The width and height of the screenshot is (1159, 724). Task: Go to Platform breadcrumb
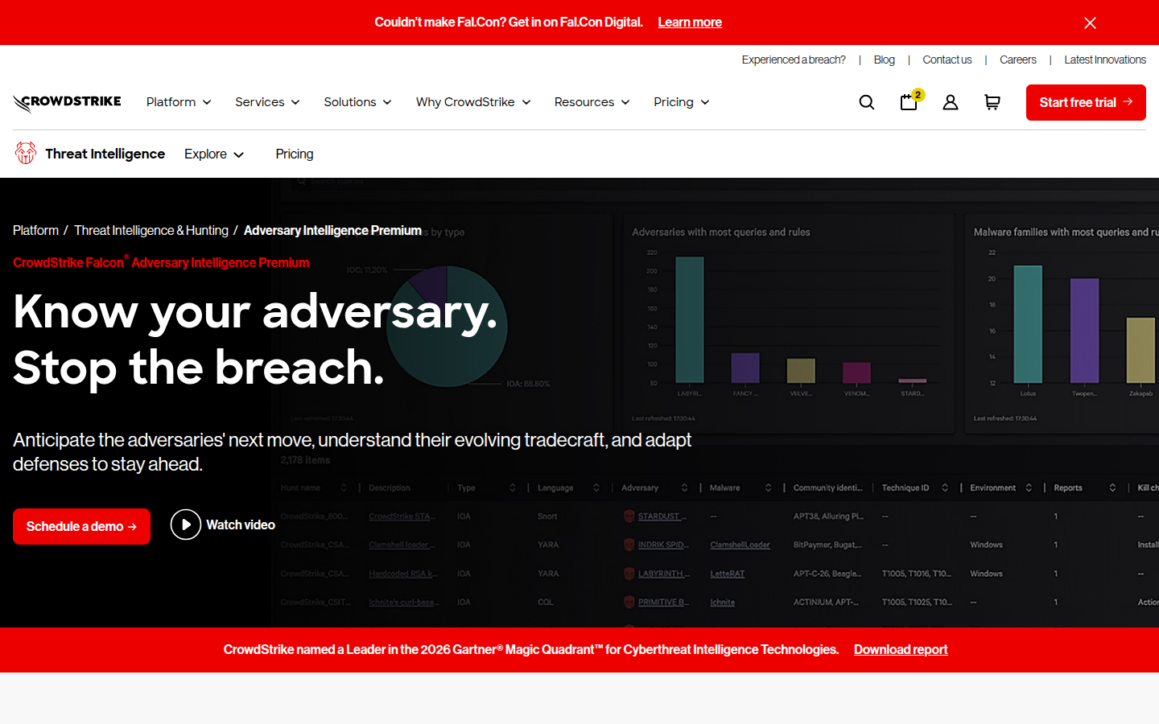35,230
